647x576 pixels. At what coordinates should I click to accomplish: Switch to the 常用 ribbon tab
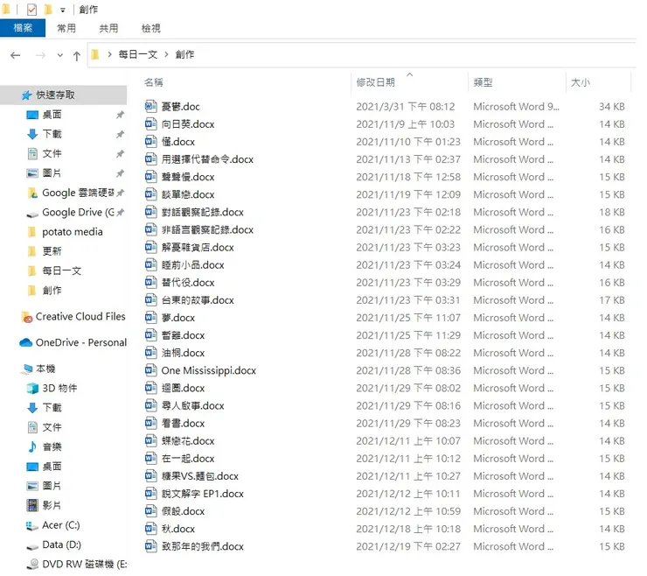click(66, 28)
